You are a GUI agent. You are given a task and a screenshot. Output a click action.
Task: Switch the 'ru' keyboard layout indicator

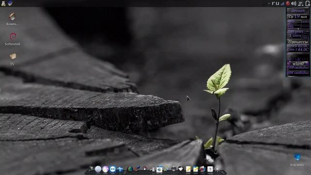tap(276, 3)
